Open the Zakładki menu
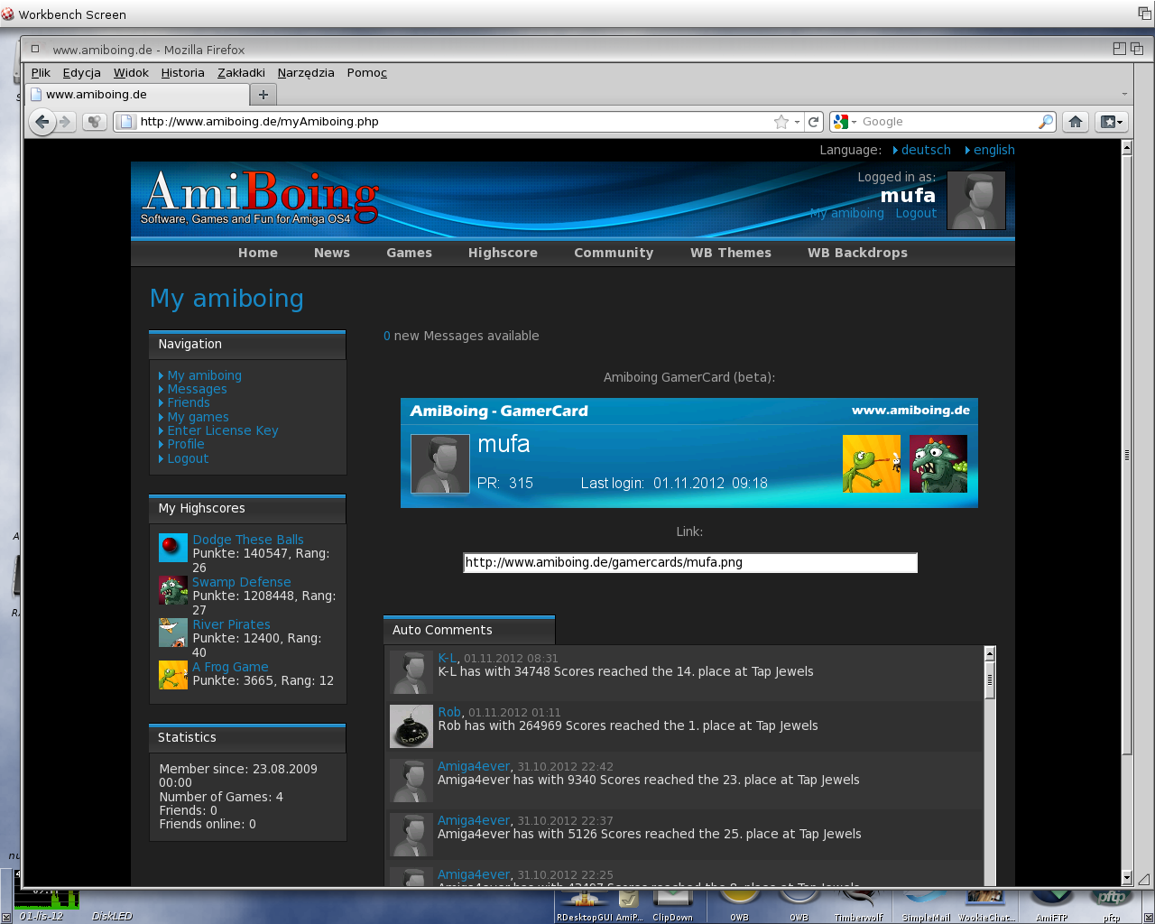Screen dimensions: 1155x924 [241, 73]
